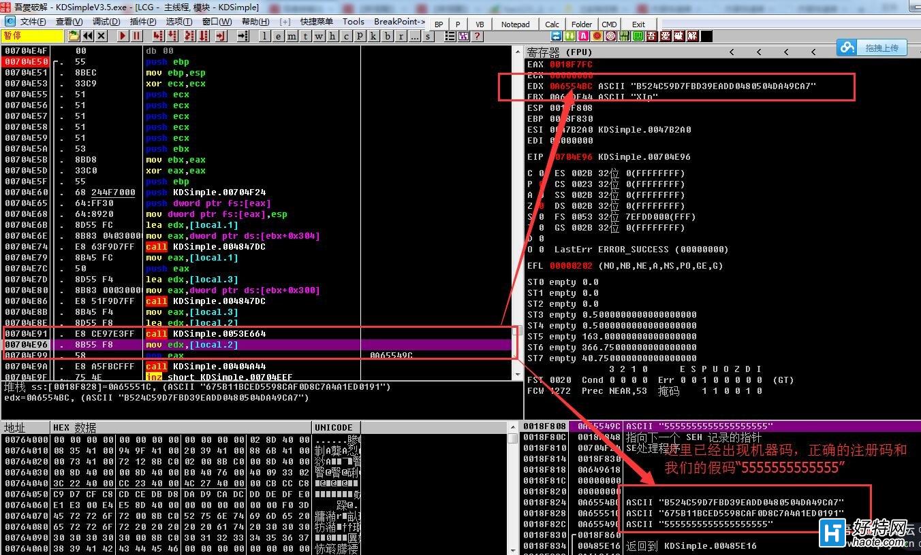Click the Go To Address arrow icon
This screenshot has height=555, width=921.
pyautogui.click(x=243, y=36)
